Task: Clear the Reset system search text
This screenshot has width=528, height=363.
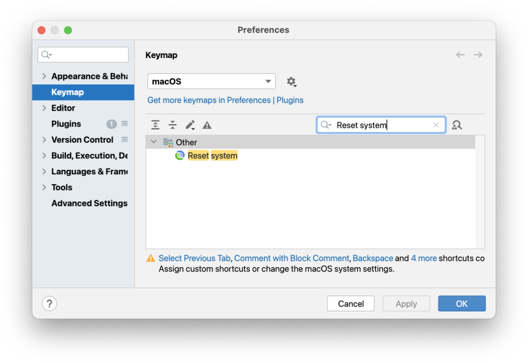Action: [436, 125]
